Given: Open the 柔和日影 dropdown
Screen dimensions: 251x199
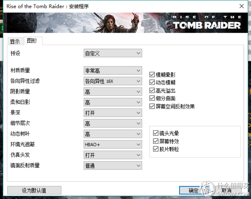Looking at the screenshot, I should [113, 102].
